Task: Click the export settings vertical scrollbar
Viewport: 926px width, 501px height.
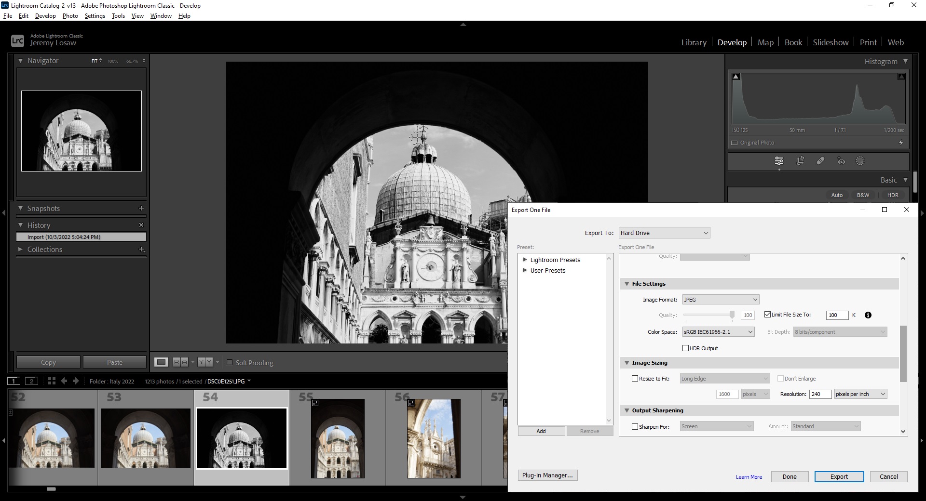Action: 903,354
